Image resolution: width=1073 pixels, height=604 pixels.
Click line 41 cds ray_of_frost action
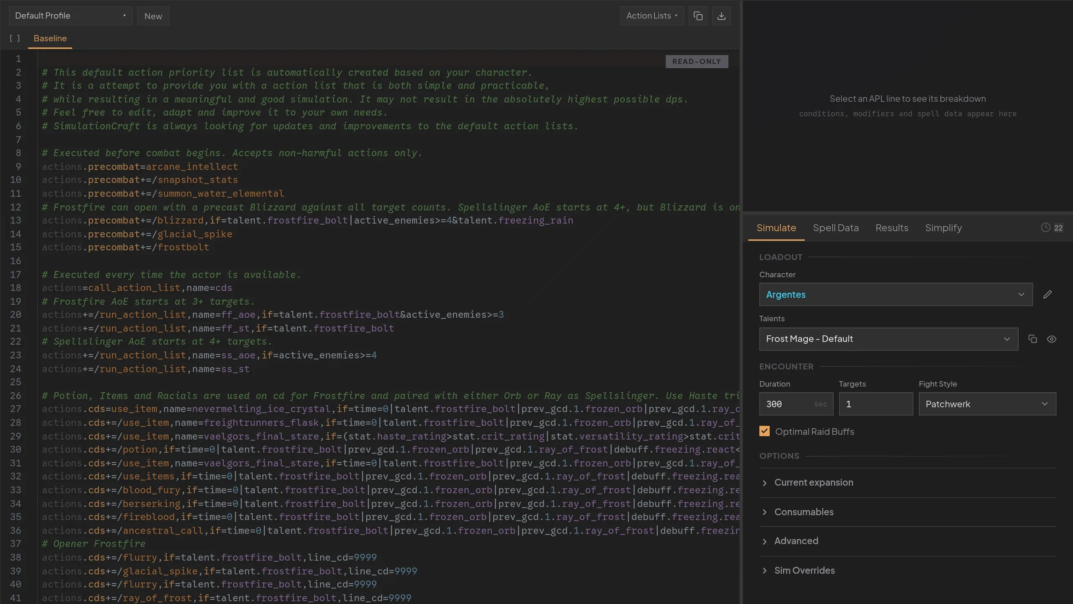pos(226,598)
